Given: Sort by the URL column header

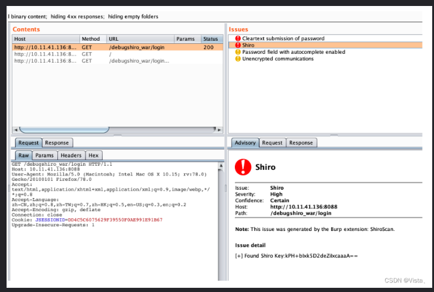Looking at the screenshot, I should 140,39.
